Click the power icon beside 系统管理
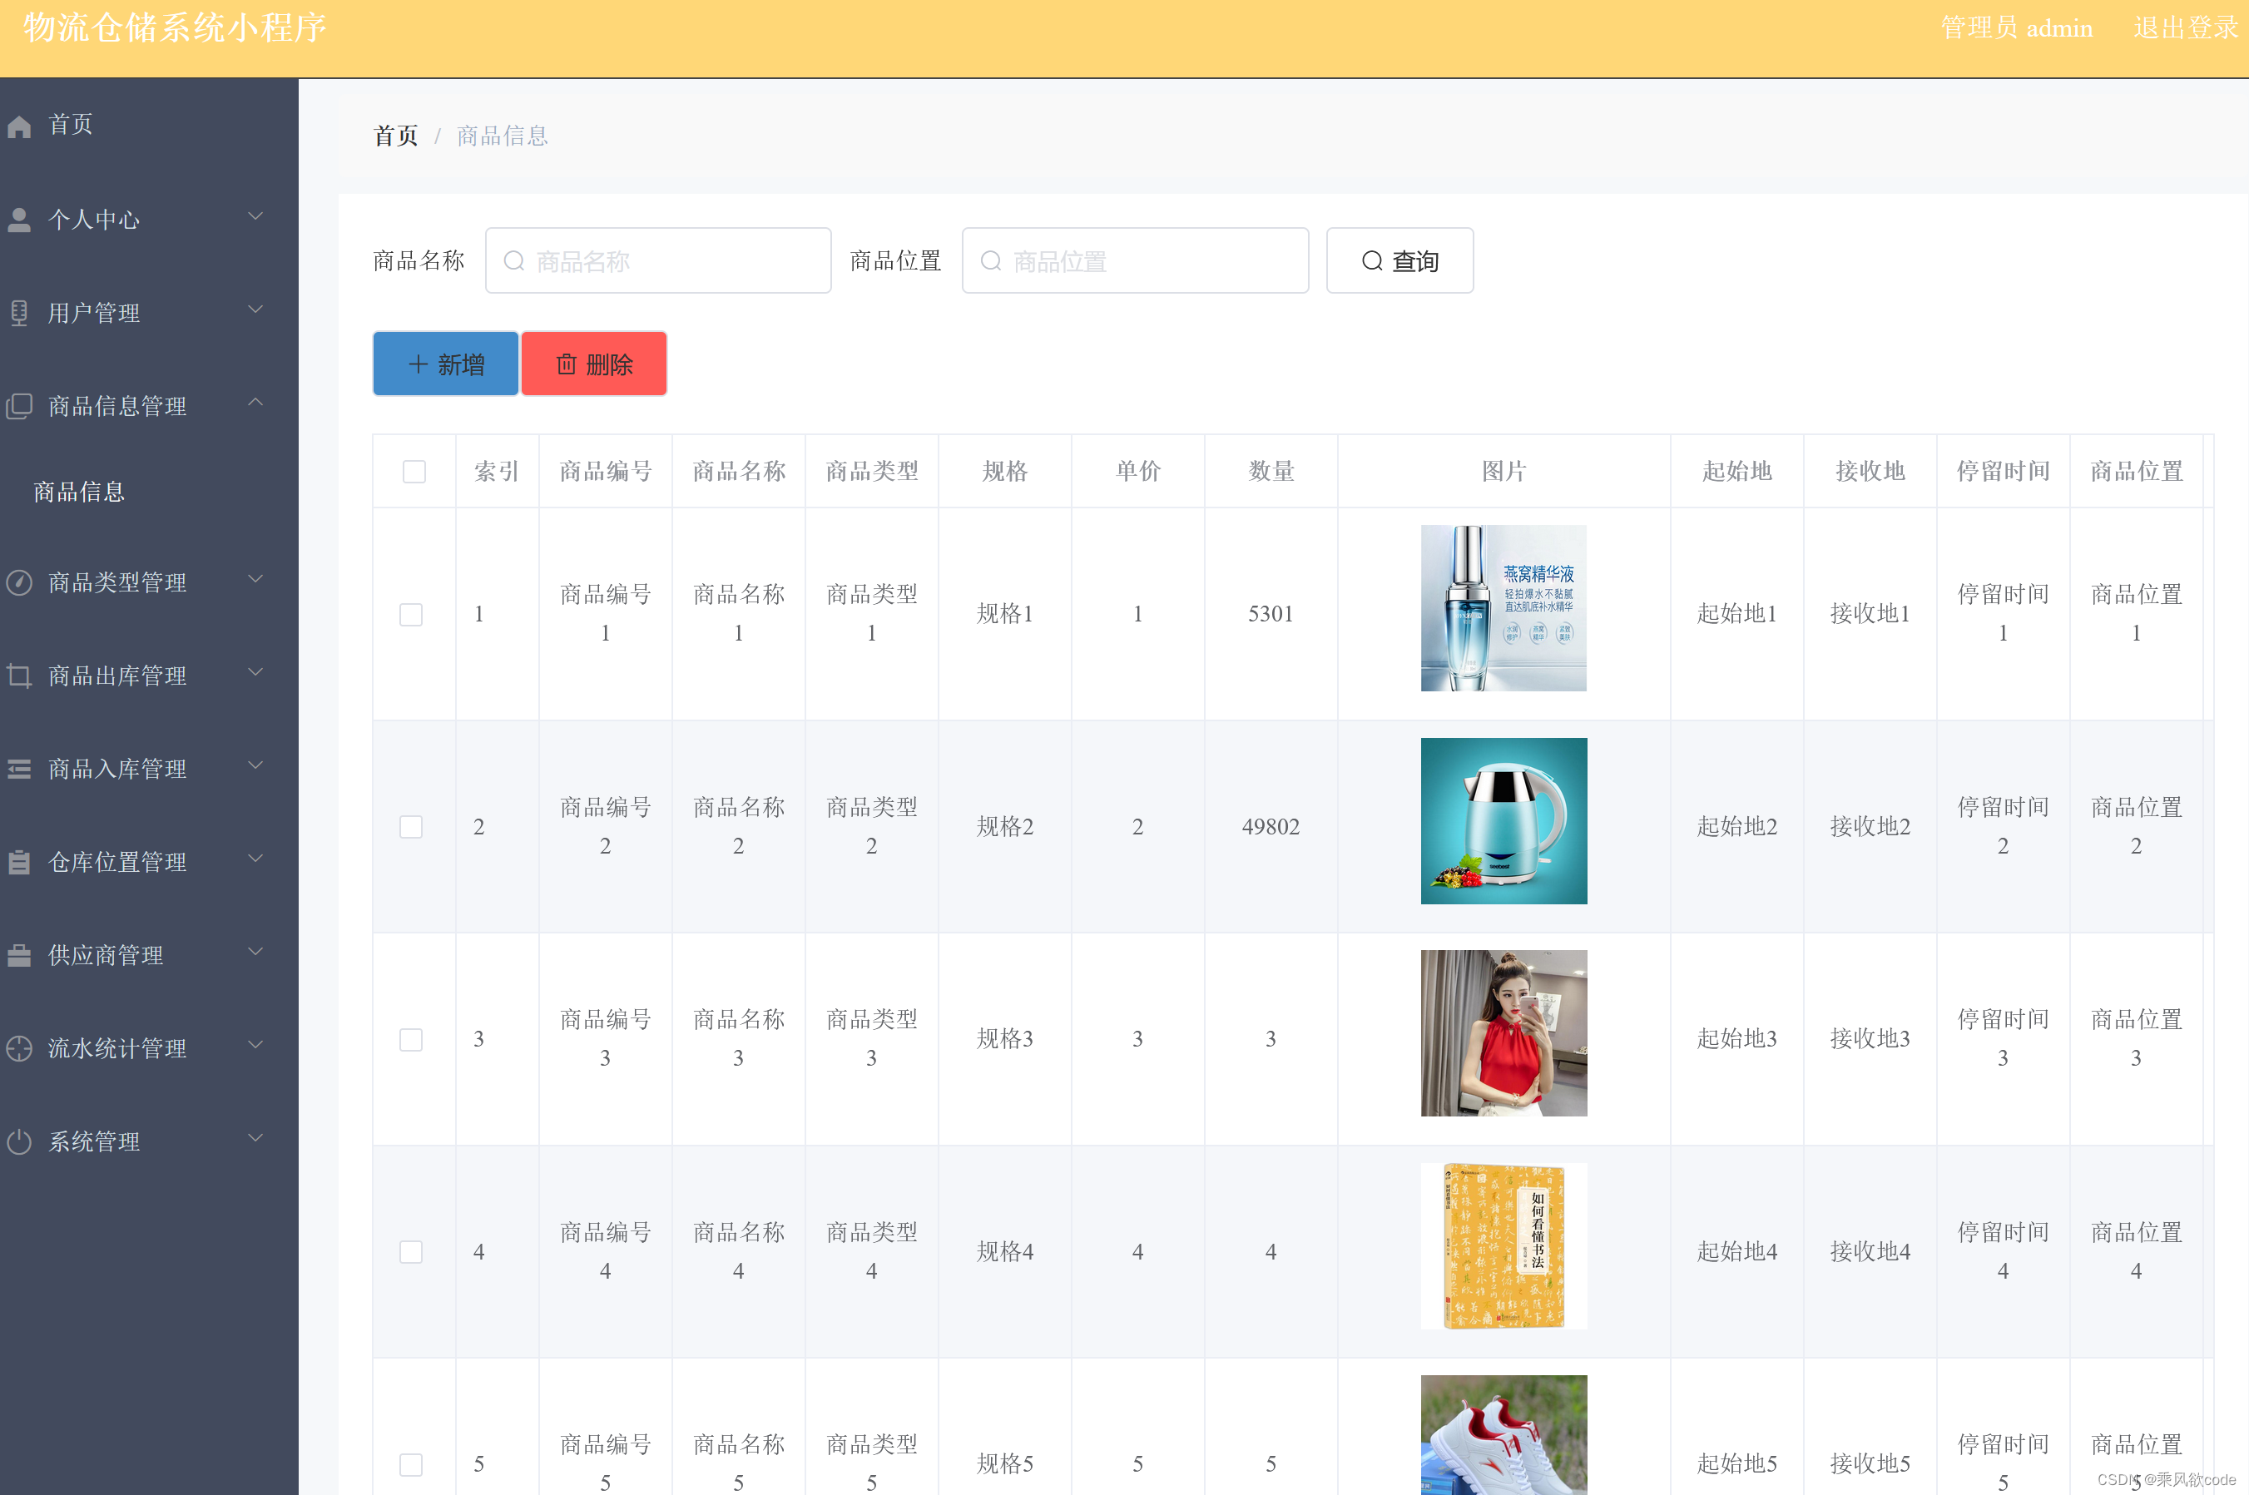 pyautogui.click(x=19, y=1141)
